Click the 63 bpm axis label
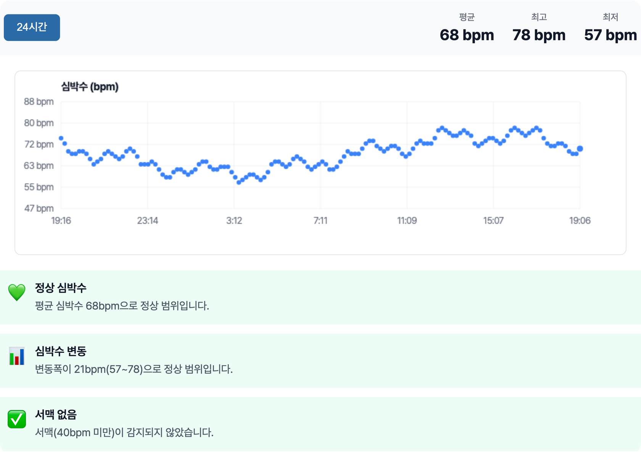The height and width of the screenshot is (454, 641). tap(39, 166)
